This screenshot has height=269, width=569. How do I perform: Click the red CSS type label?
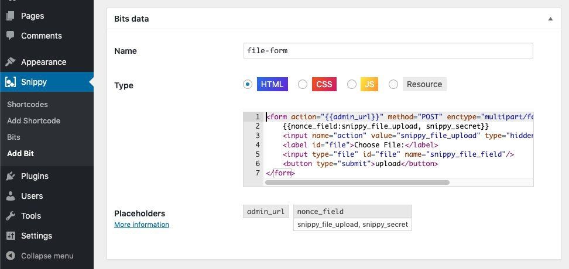324,84
